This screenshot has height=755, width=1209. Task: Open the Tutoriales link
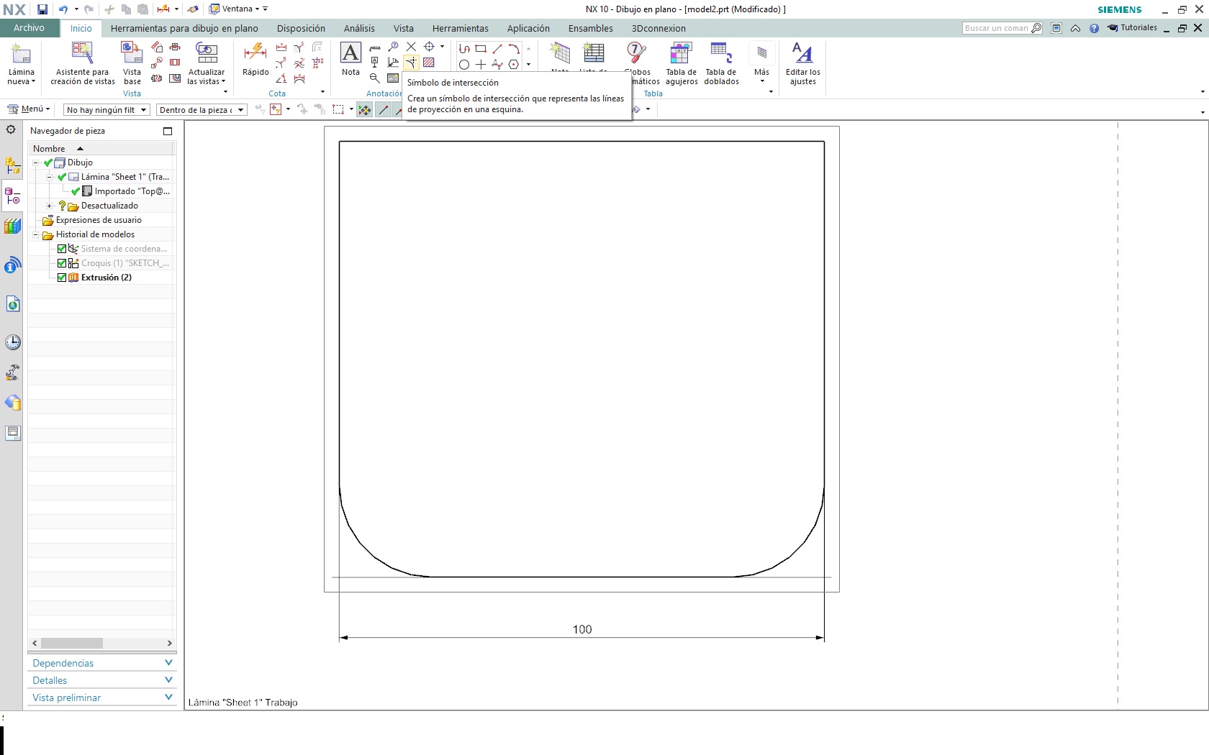[x=1133, y=28]
